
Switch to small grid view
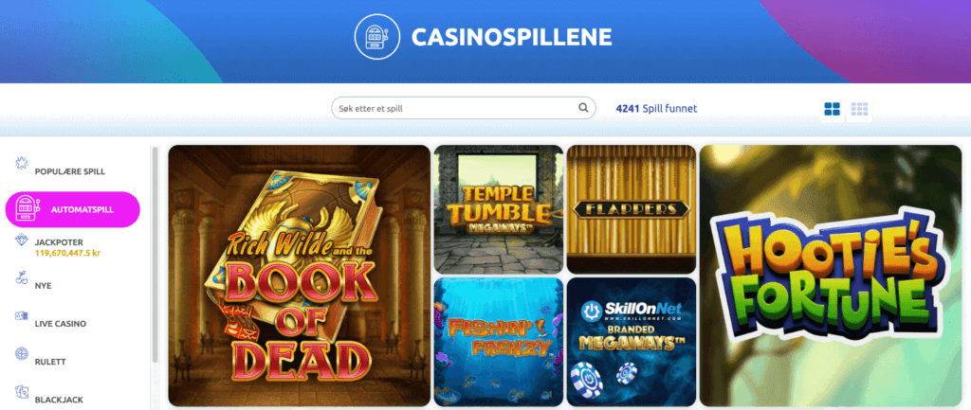[859, 109]
